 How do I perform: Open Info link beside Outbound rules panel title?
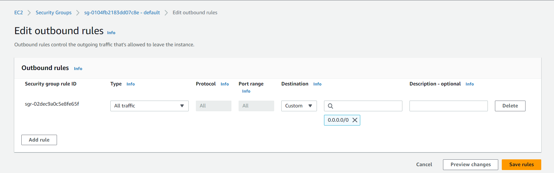pos(78,69)
